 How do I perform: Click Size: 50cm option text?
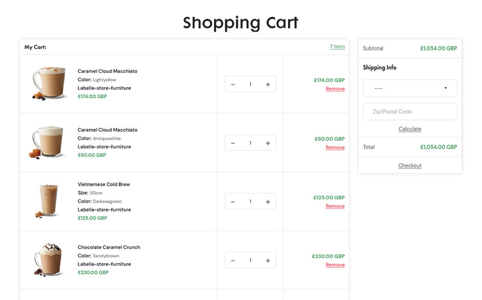click(x=90, y=193)
